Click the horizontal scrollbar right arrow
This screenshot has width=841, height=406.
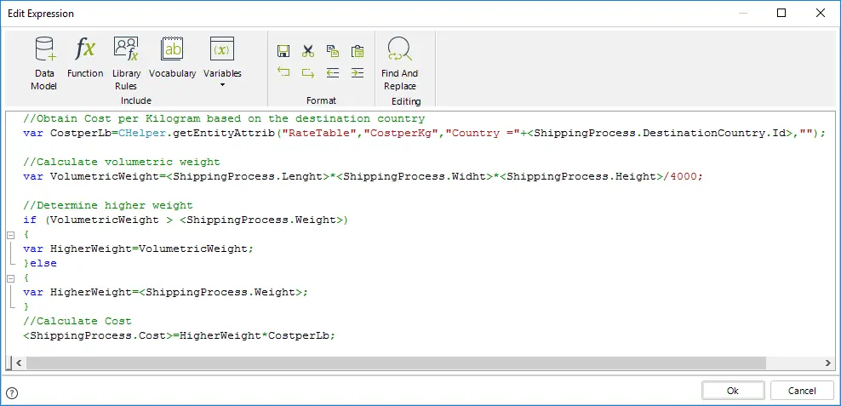[x=827, y=363]
